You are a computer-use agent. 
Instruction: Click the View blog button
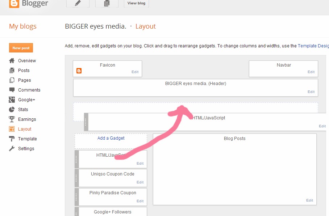[136, 3]
